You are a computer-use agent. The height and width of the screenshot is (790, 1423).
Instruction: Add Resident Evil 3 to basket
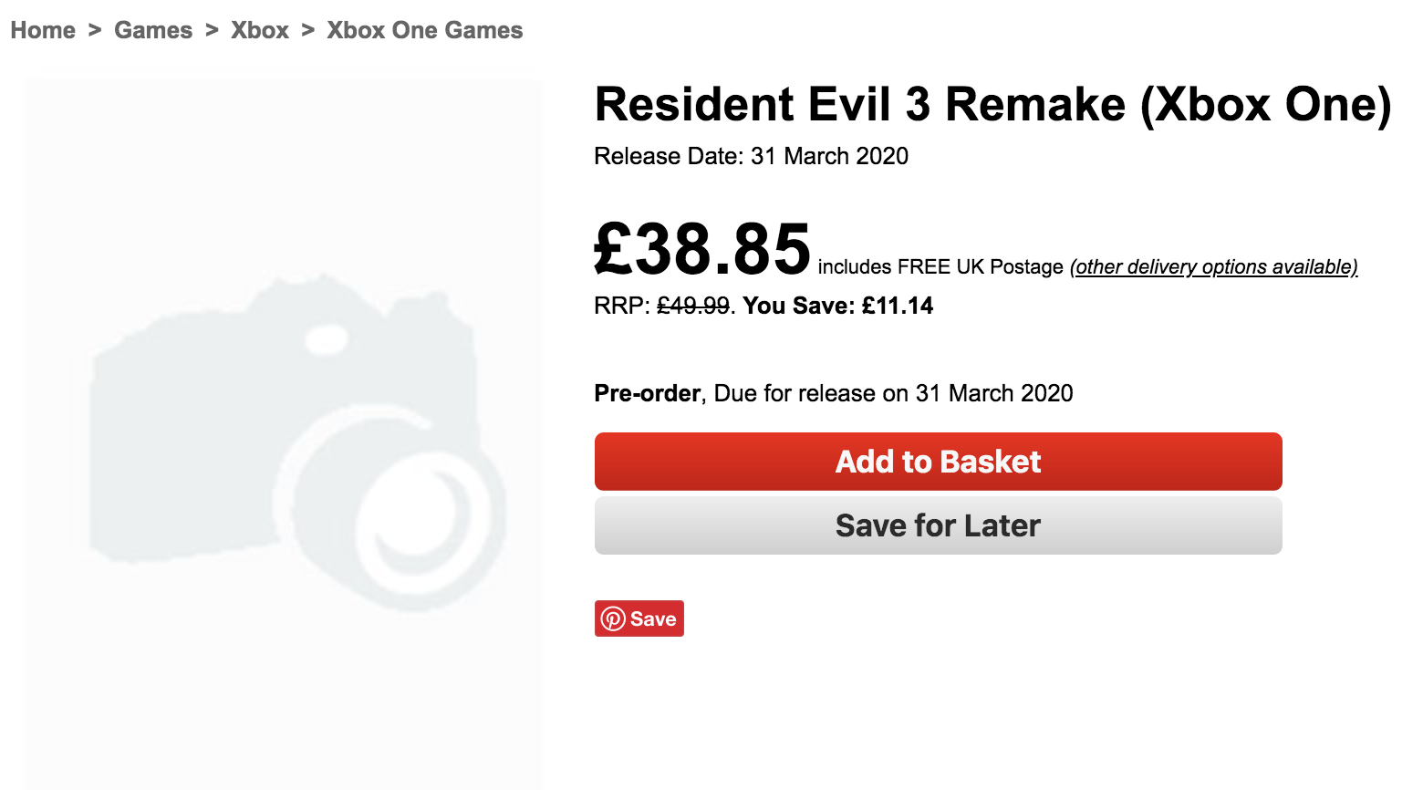938,462
